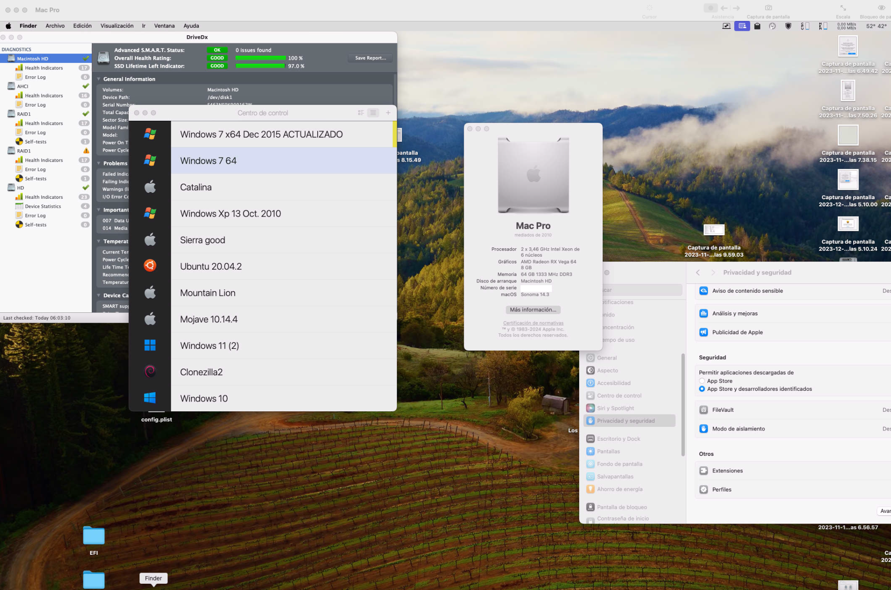Select the App Store radio button
The image size is (891, 590).
(x=702, y=381)
